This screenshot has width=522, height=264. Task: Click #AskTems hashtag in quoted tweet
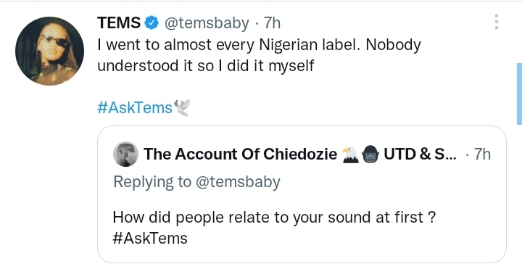point(150,239)
